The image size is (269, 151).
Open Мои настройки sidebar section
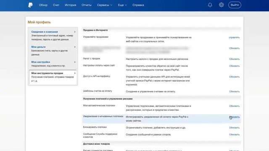[x=41, y=62]
